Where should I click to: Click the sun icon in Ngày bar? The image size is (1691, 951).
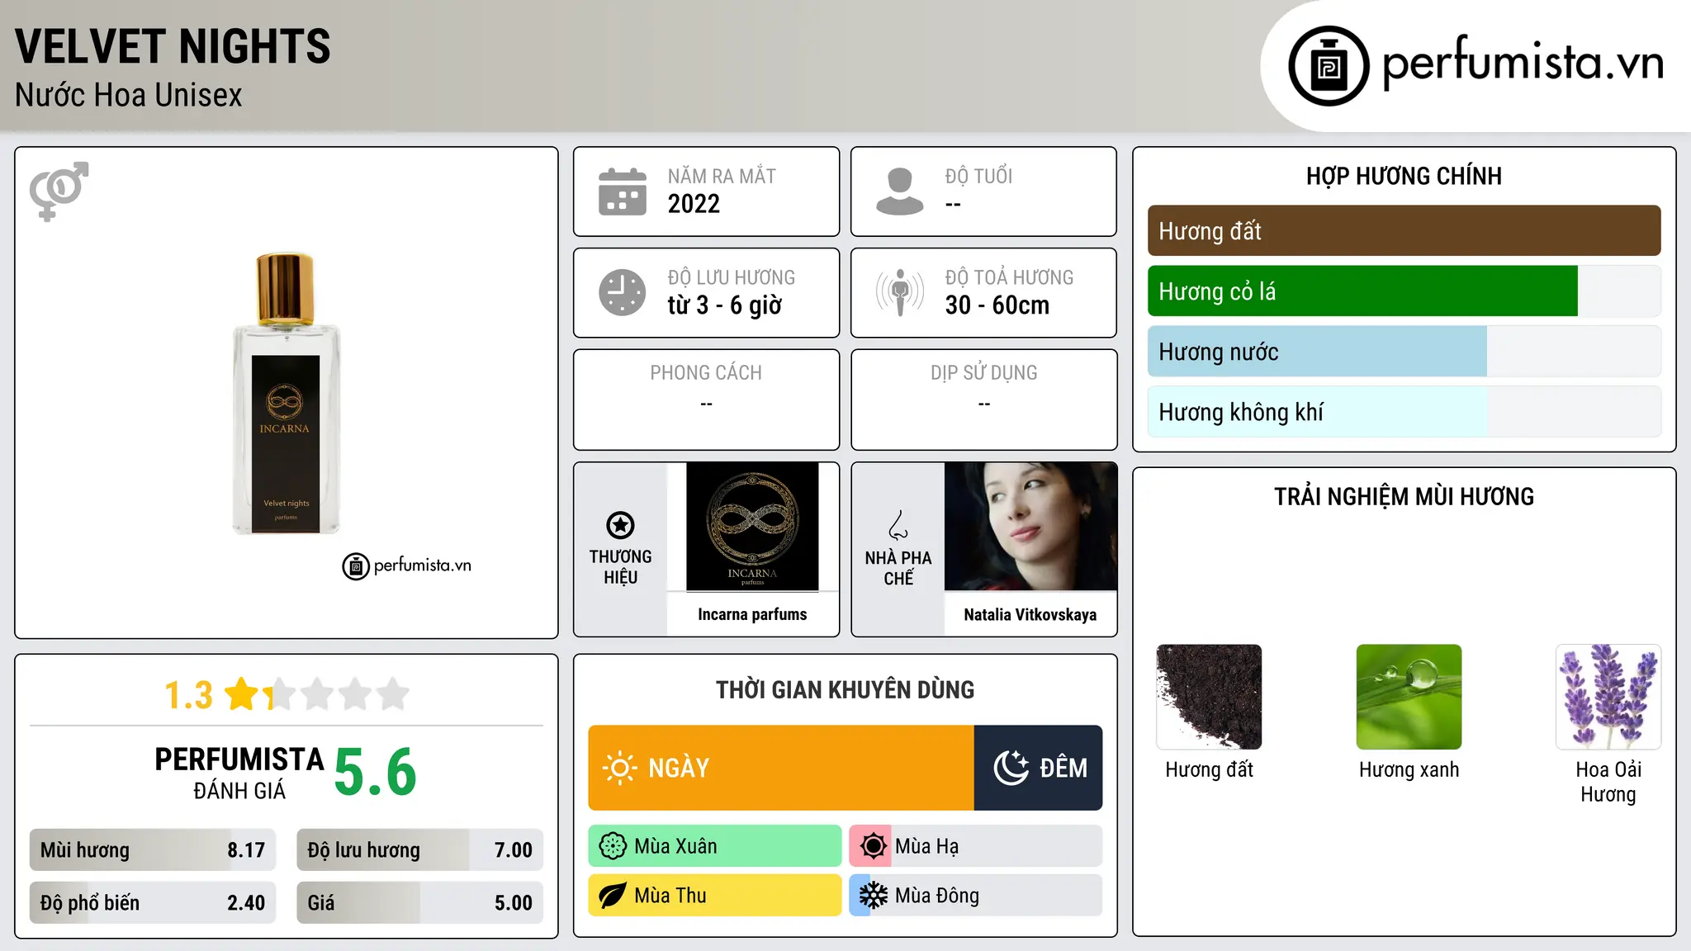click(x=619, y=768)
